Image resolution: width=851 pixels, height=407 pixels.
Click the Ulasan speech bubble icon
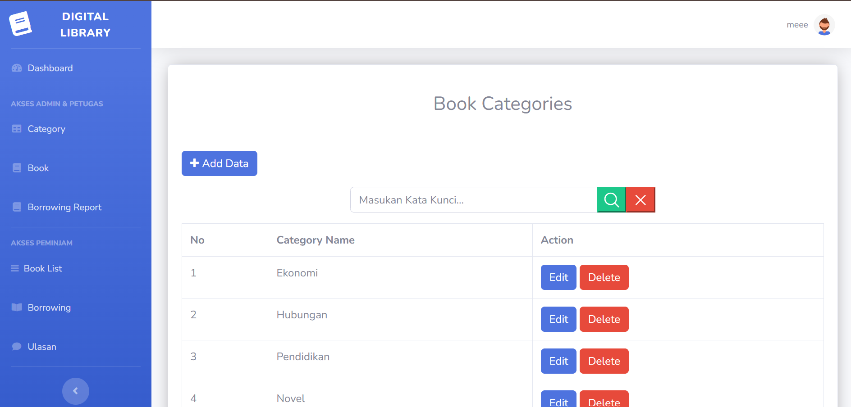pos(17,347)
